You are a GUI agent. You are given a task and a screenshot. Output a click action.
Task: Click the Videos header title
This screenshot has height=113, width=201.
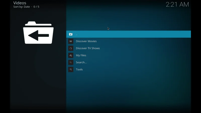coord(20,3)
